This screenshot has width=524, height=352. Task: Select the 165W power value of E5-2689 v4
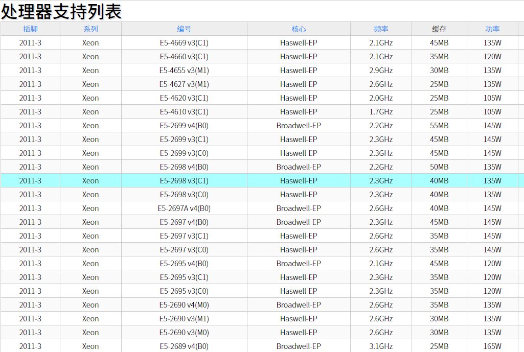[x=492, y=346]
